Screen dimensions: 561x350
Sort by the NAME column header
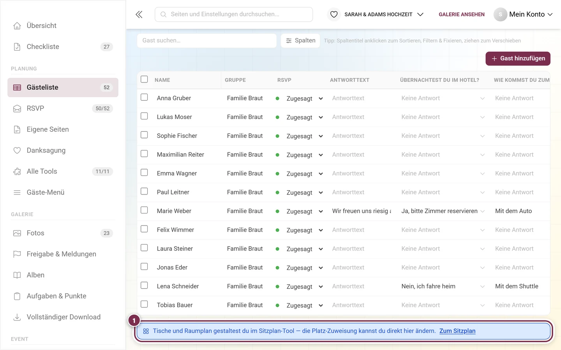click(162, 80)
